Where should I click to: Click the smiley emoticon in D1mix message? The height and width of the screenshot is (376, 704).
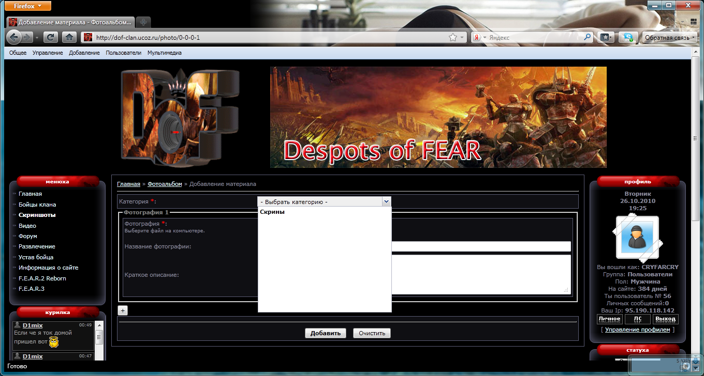tap(54, 342)
